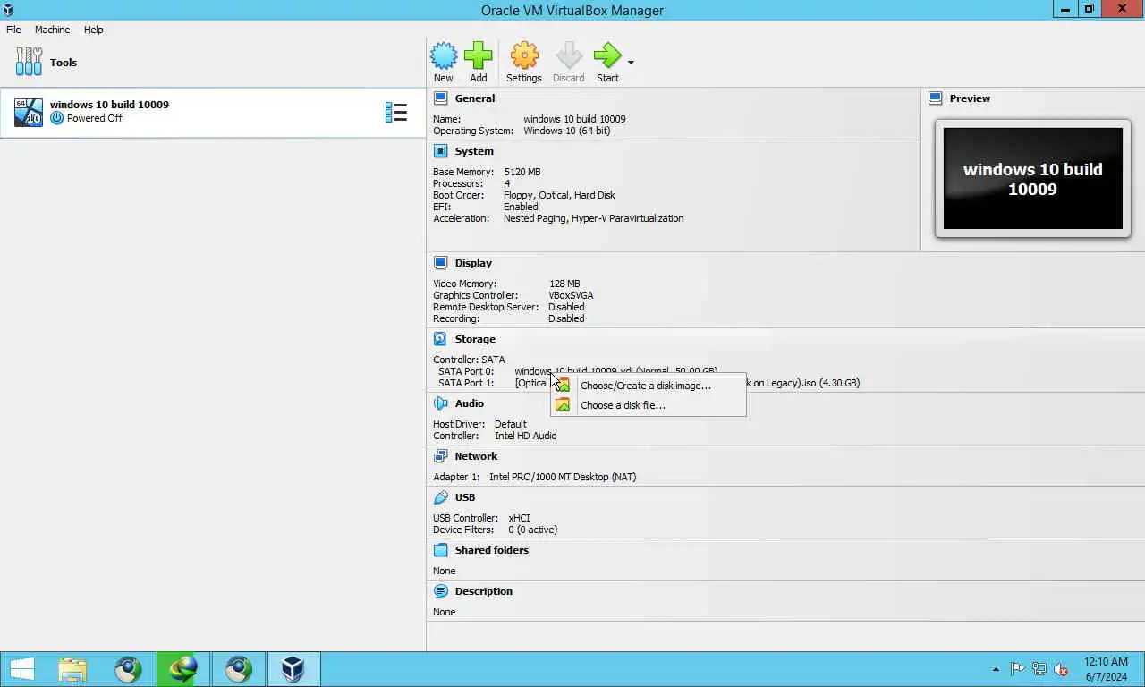Click the New virtual machine icon
The image size is (1145, 687).
(x=444, y=55)
